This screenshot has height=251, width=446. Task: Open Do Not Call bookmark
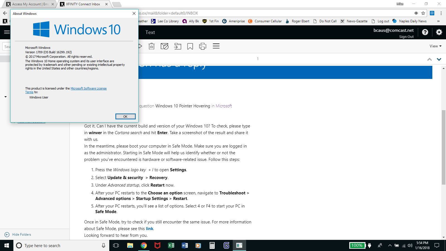325,21
